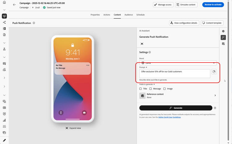
Task: Open the Journeys branching icon in sidebar
Action: click(4, 22)
